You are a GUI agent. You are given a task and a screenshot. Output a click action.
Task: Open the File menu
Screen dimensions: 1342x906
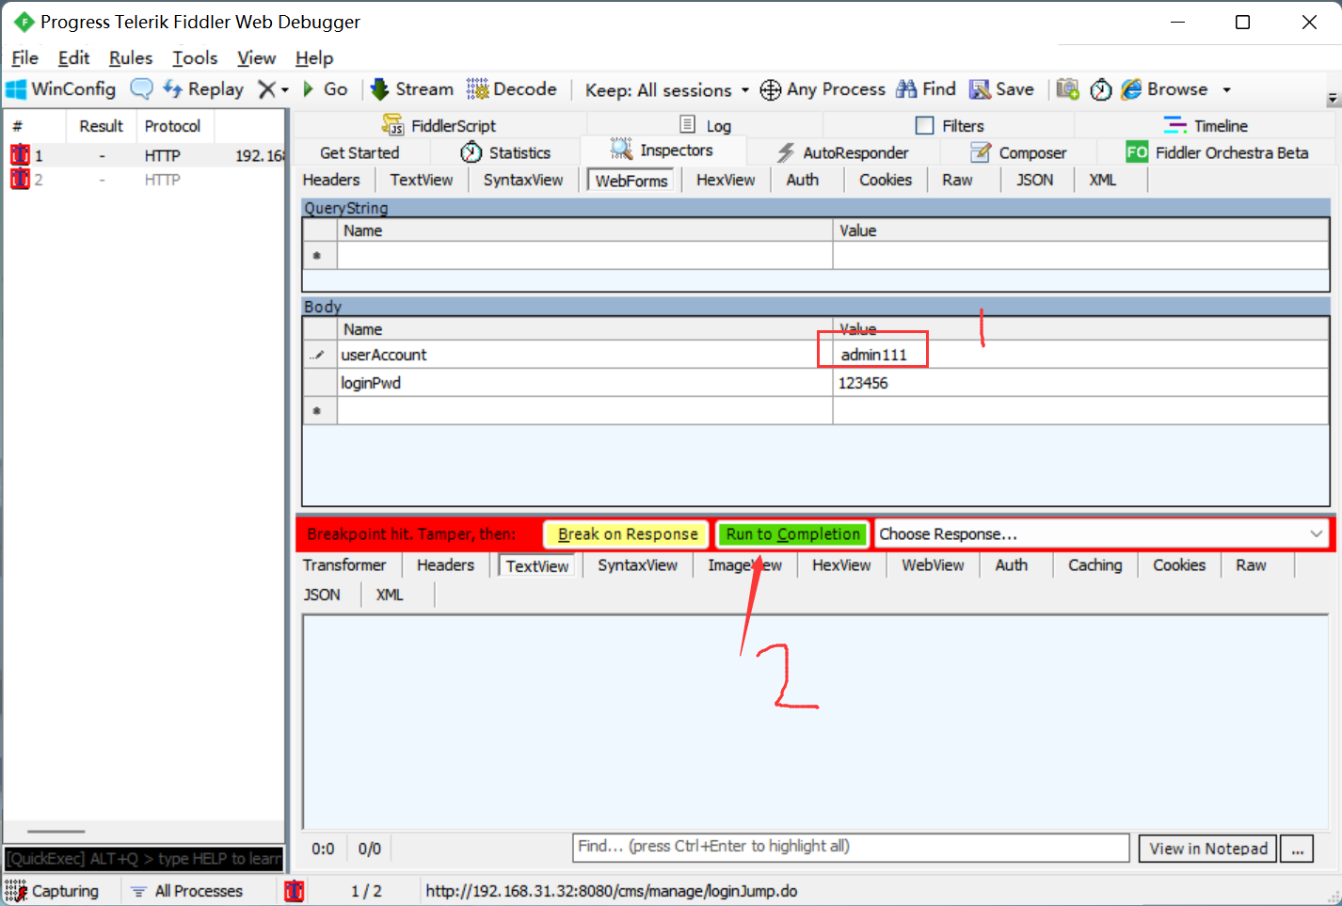24,58
